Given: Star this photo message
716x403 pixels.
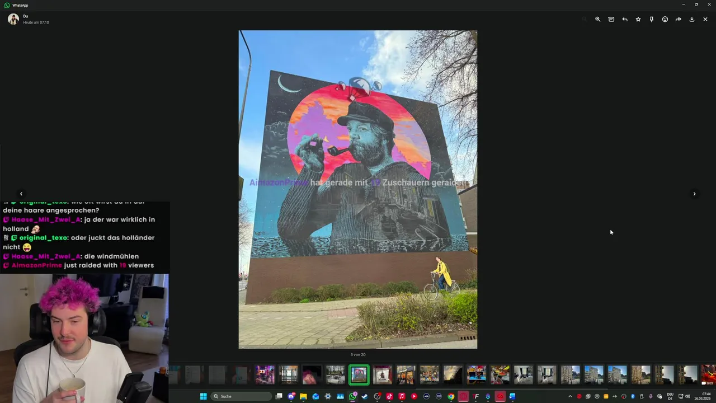Looking at the screenshot, I should 638,19.
